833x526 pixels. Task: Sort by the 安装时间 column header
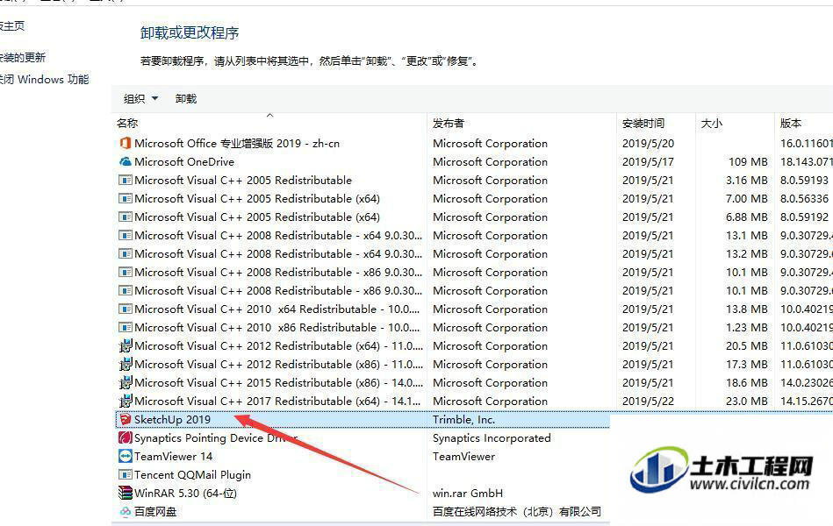tap(643, 123)
